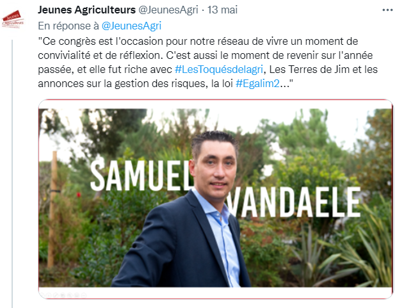Select the faint pen annotation icon

(x=56, y=295)
